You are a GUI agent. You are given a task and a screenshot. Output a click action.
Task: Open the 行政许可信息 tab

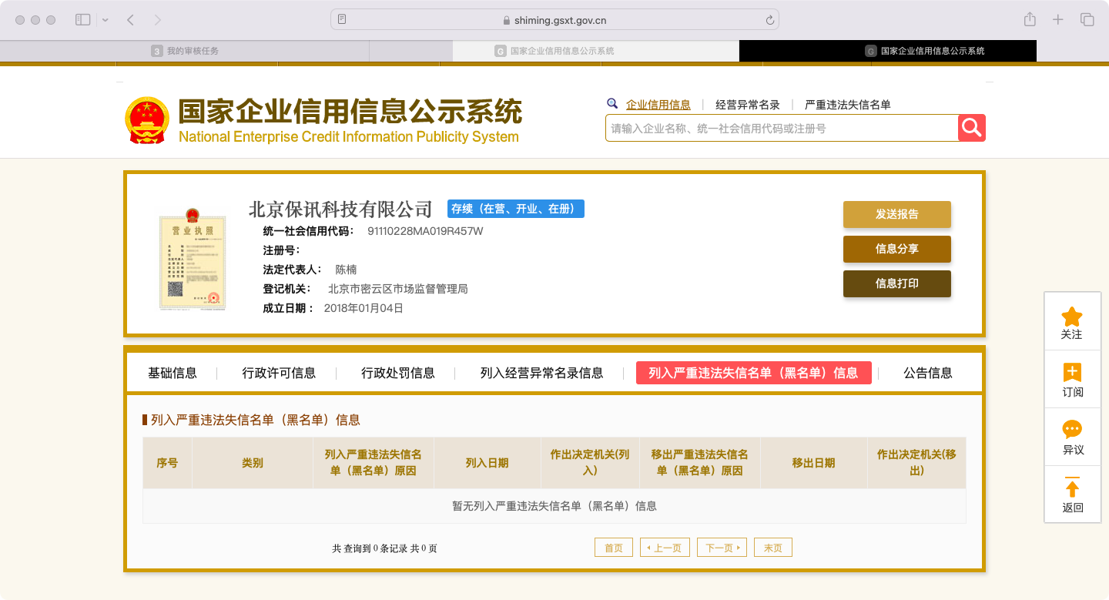279,373
